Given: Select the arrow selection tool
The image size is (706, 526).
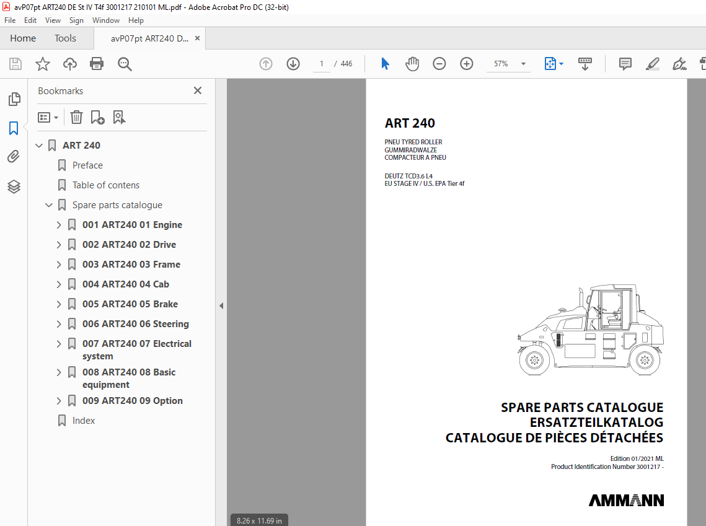Looking at the screenshot, I should [385, 64].
